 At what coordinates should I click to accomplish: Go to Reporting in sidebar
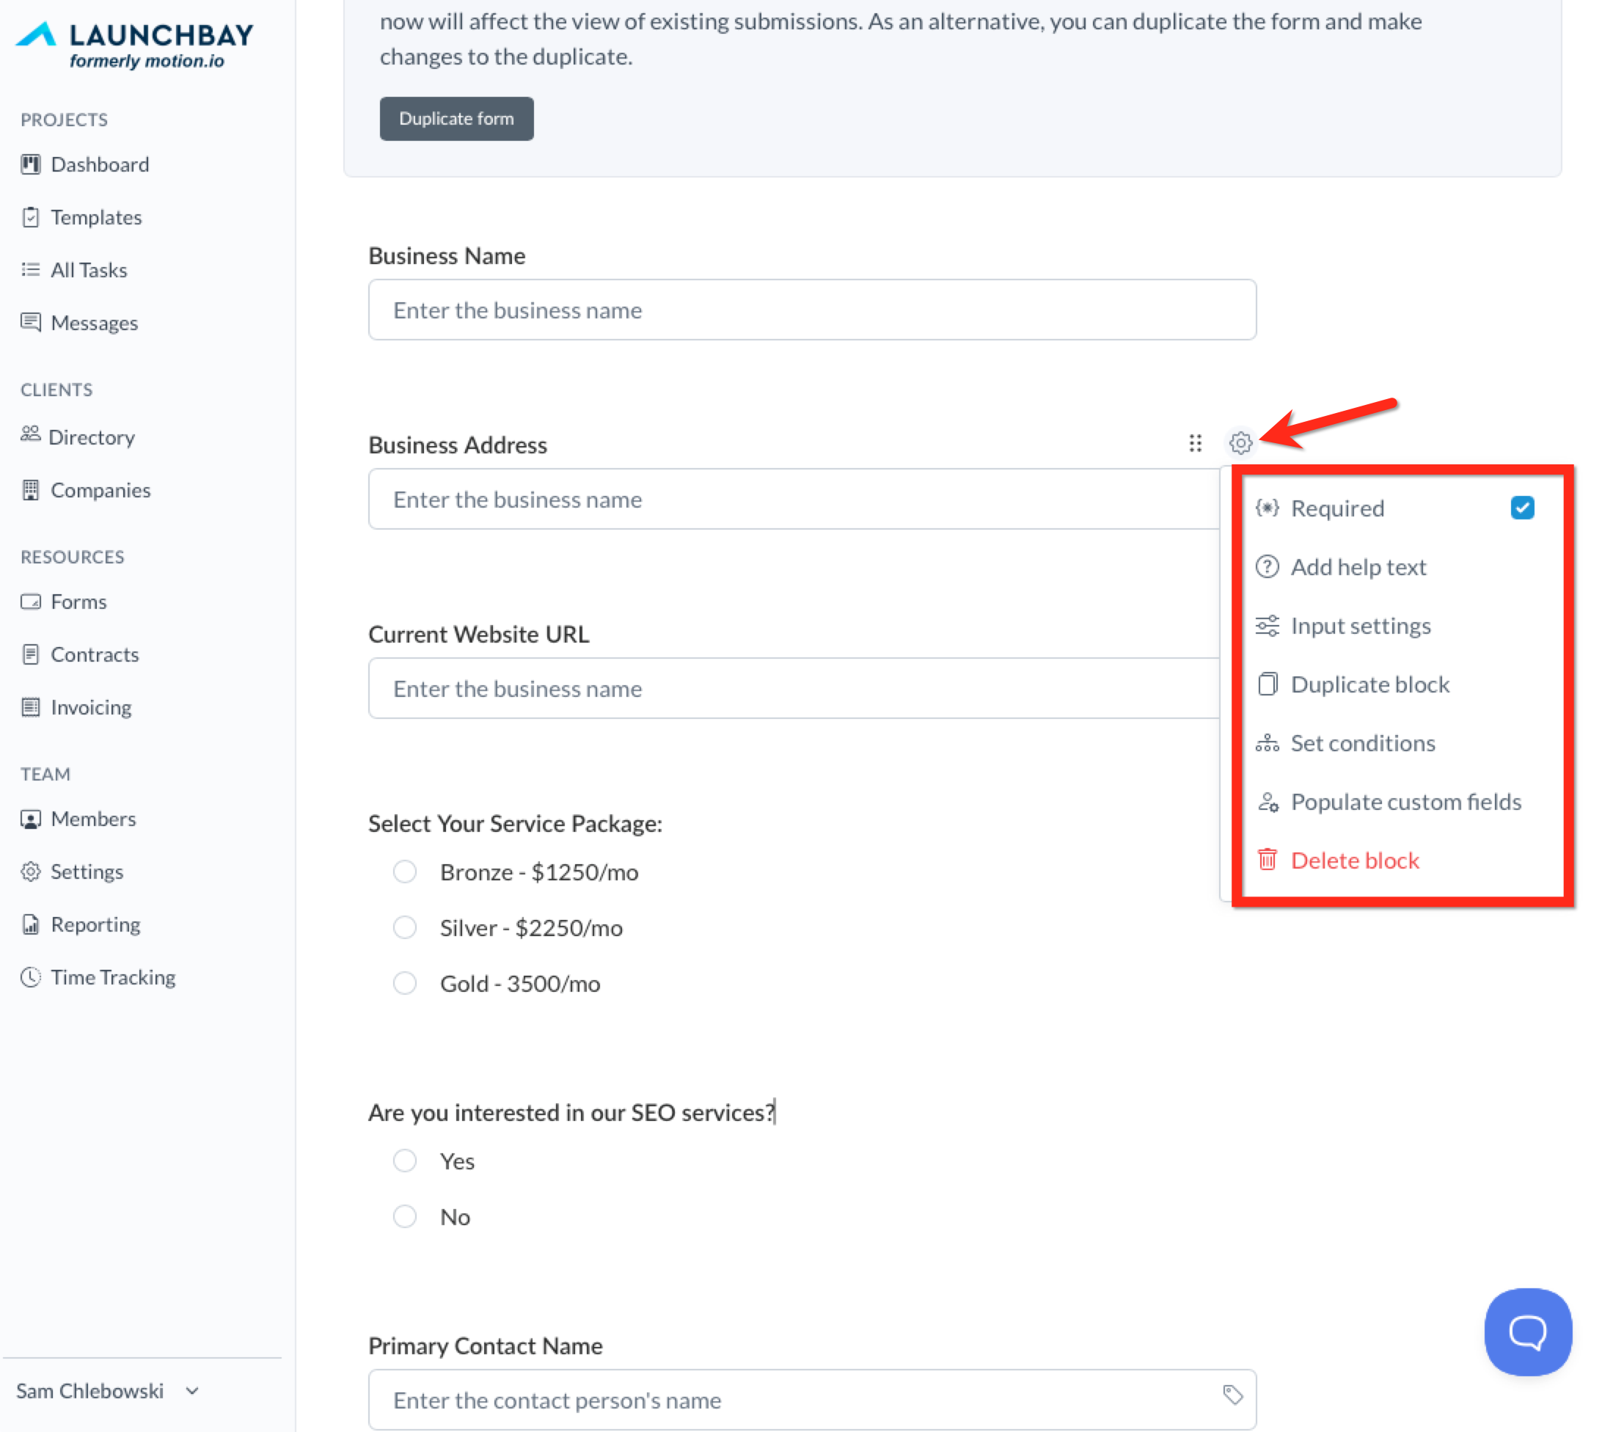pyautogui.click(x=95, y=924)
